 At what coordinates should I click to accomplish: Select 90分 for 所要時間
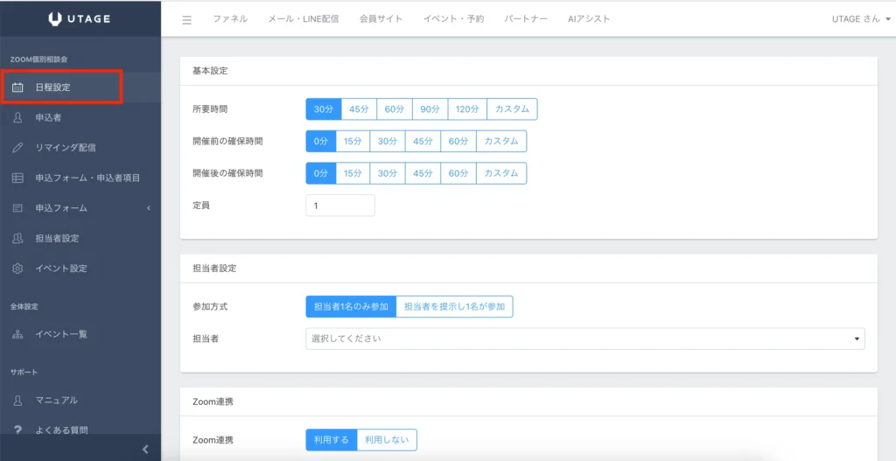pos(430,109)
